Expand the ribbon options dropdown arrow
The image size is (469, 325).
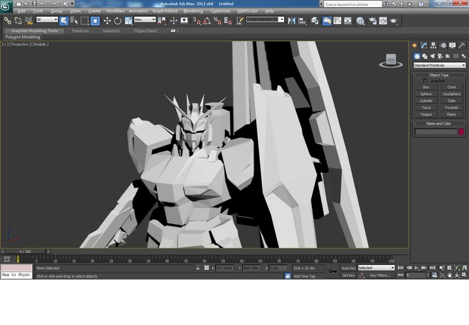point(178,31)
